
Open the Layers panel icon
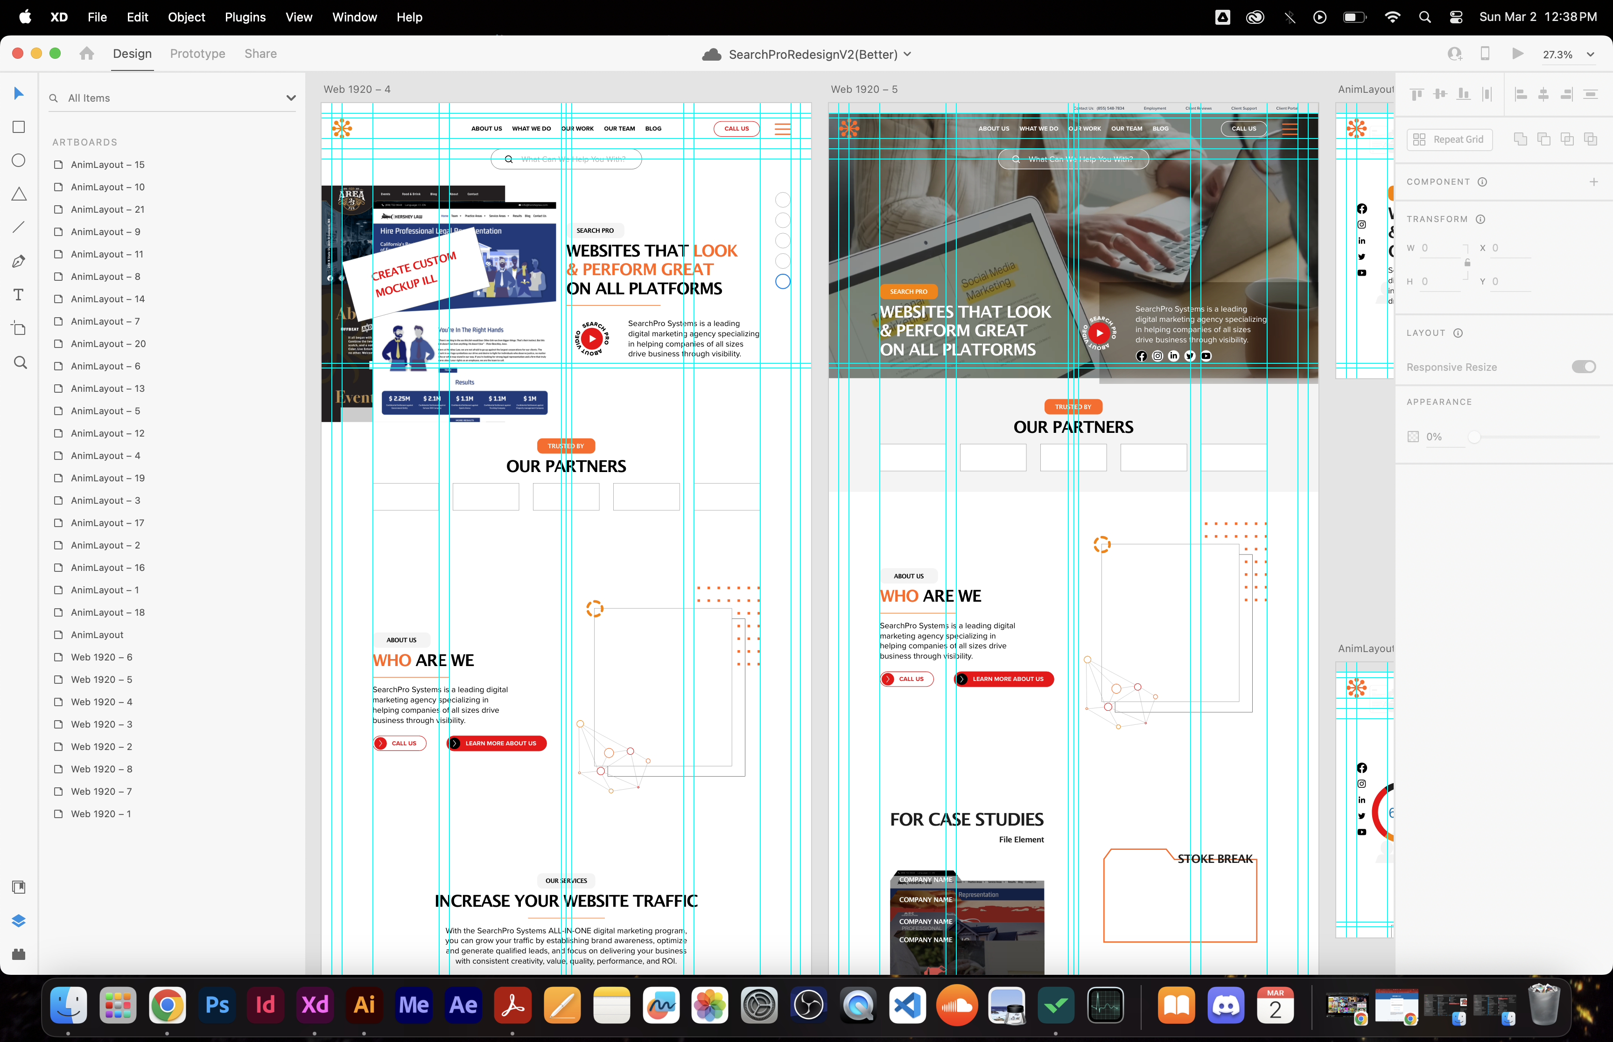[19, 921]
